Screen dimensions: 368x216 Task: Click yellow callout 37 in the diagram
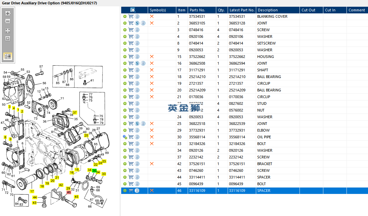(x=75, y=113)
